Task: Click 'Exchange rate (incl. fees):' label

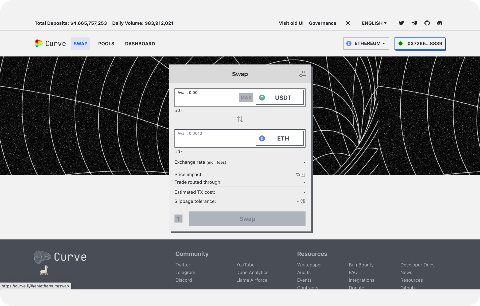Action: tap(201, 162)
